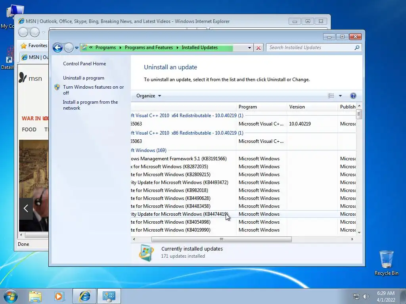The width and height of the screenshot is (406, 304).
Task: Click the Show desktop button at taskbar edge
Action: [403, 296]
